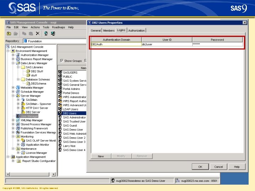Select the Business Report Manager icon
Image resolution: width=255 pixels, height=191 pixels.
(18, 59)
